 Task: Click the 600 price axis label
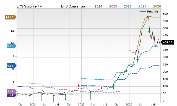[165, 14]
